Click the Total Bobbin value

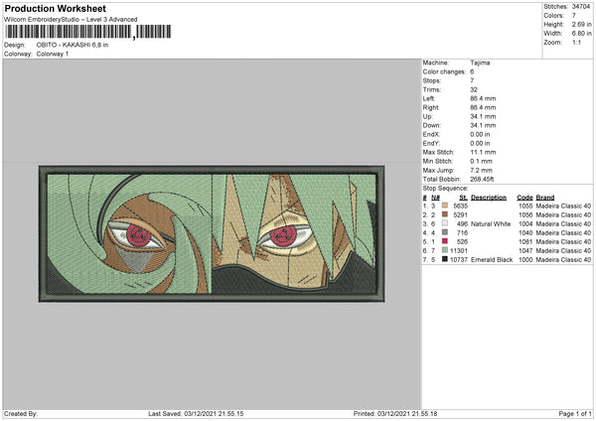pyautogui.click(x=482, y=180)
